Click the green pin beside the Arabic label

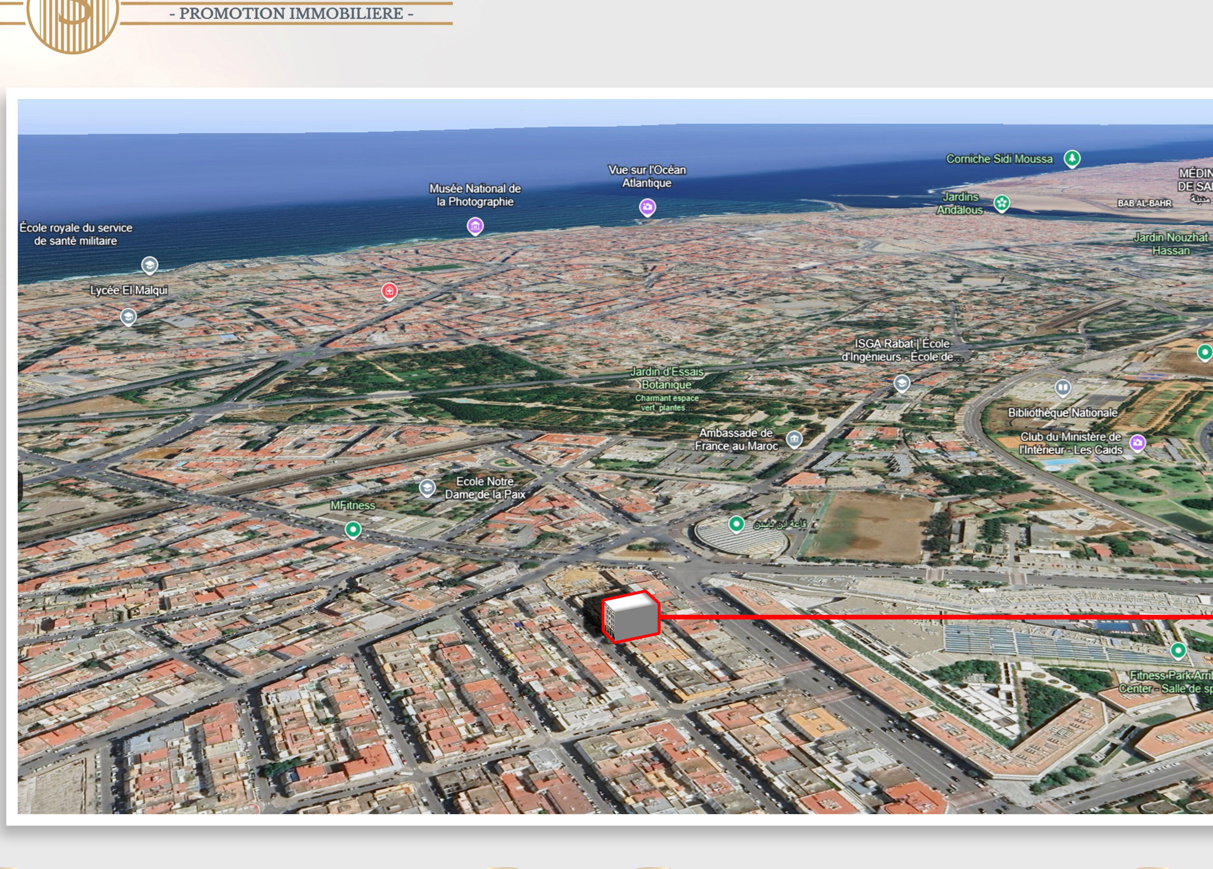point(736,524)
